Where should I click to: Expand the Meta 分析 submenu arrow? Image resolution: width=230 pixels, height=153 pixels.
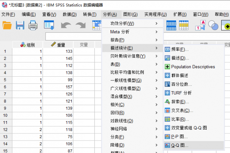157,32
